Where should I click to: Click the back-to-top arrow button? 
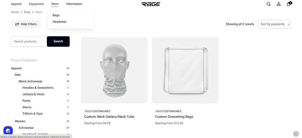296,134
